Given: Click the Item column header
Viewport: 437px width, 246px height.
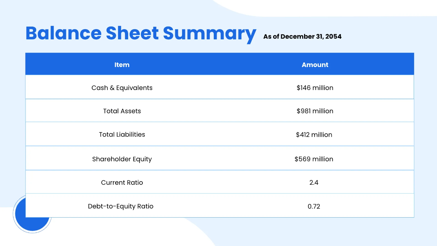Looking at the screenshot, I should (x=122, y=65).
